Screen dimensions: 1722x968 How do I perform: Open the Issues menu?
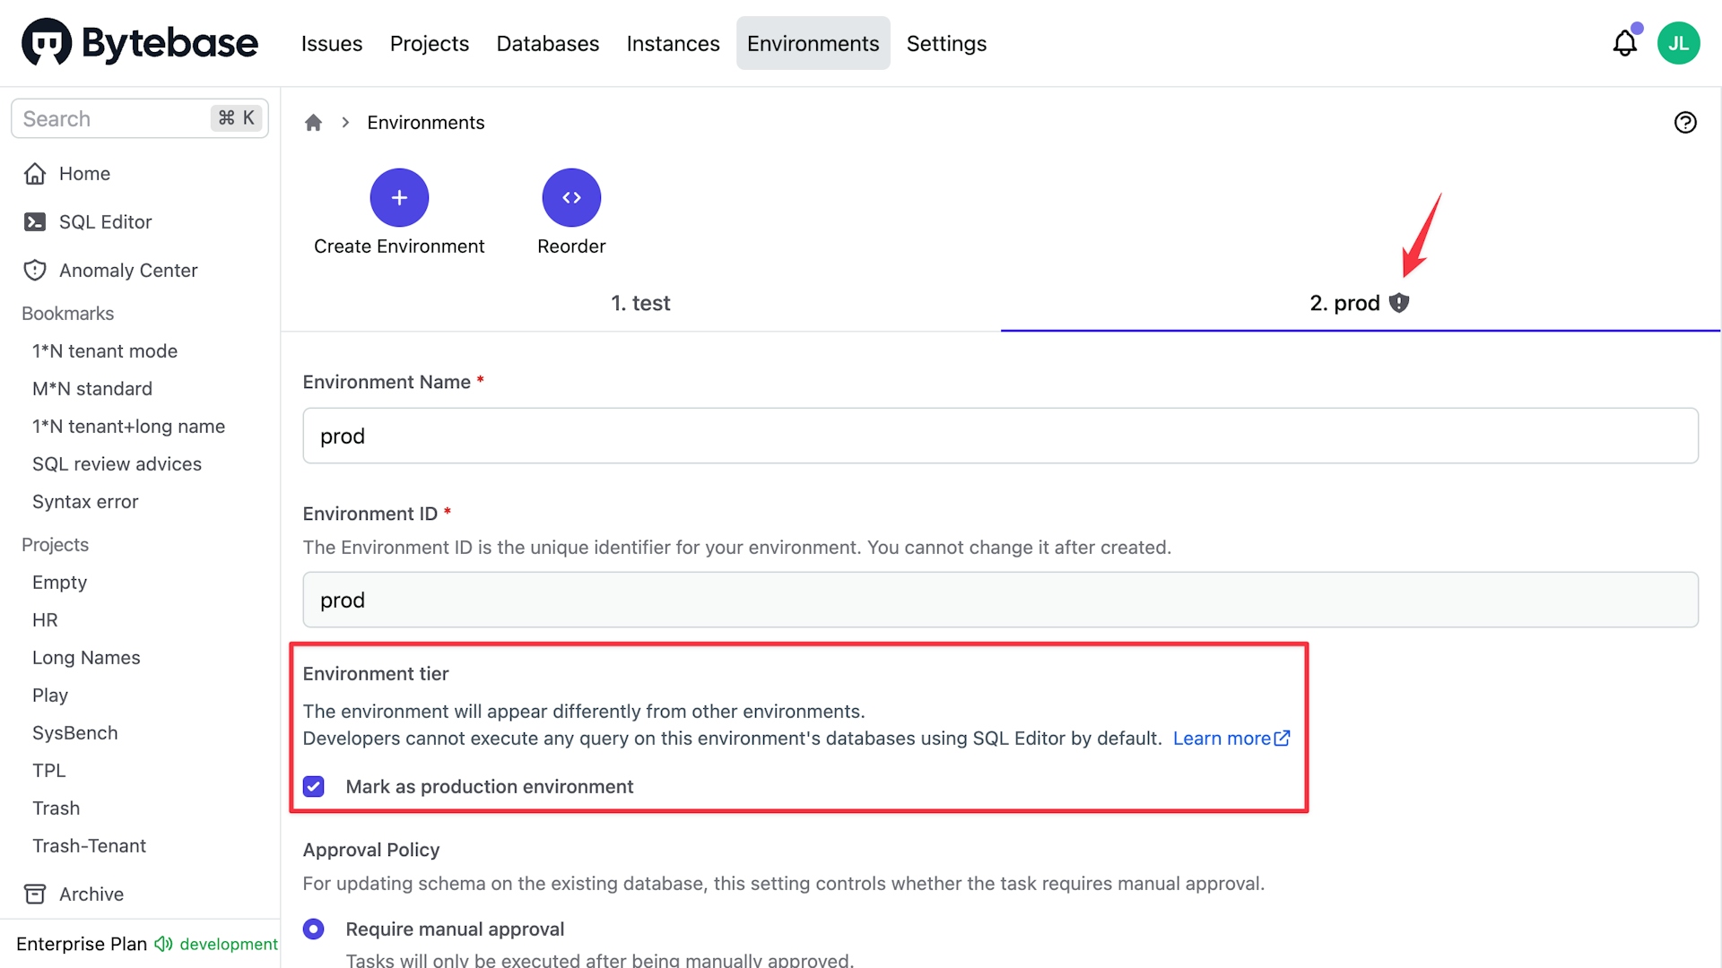[x=332, y=43]
